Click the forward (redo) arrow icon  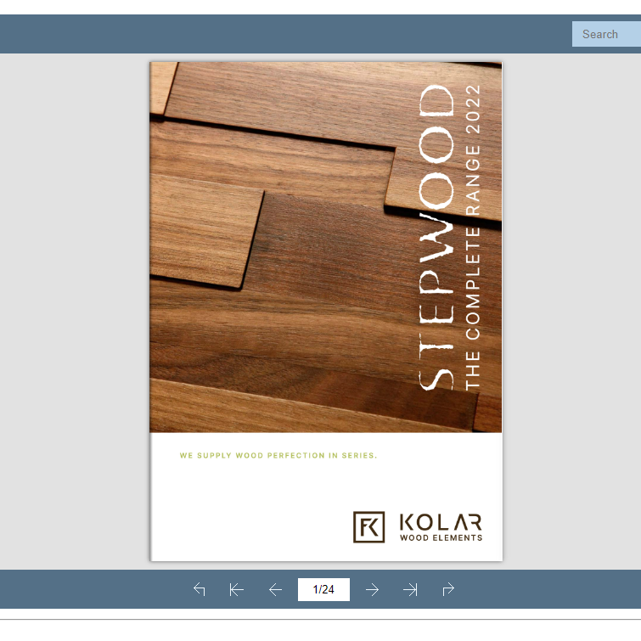[448, 589]
